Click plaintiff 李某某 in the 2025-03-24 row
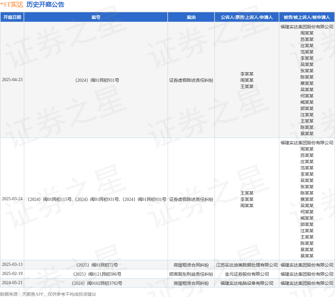This screenshot has width=335, height=297. 247,200
